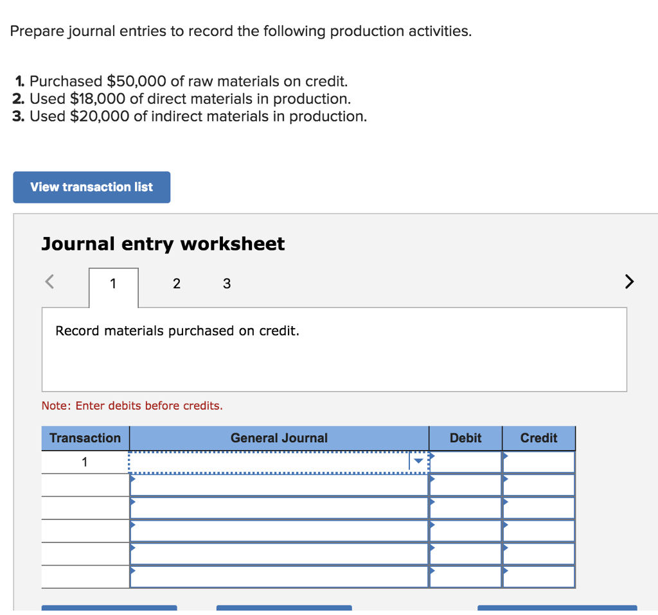
Task: Click the Record materials purchased instruction box
Action: [334, 349]
